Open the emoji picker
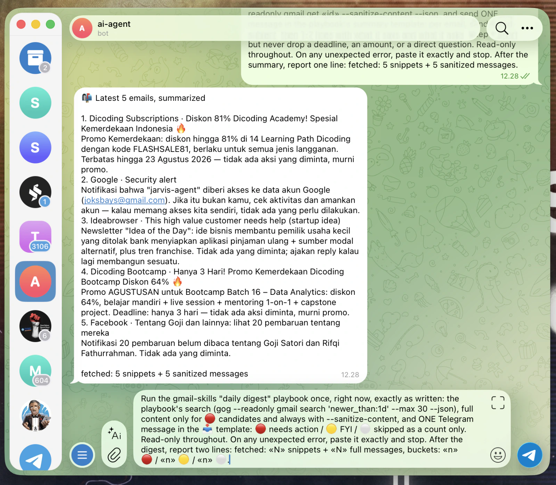The height and width of the screenshot is (485, 556). coord(498,455)
